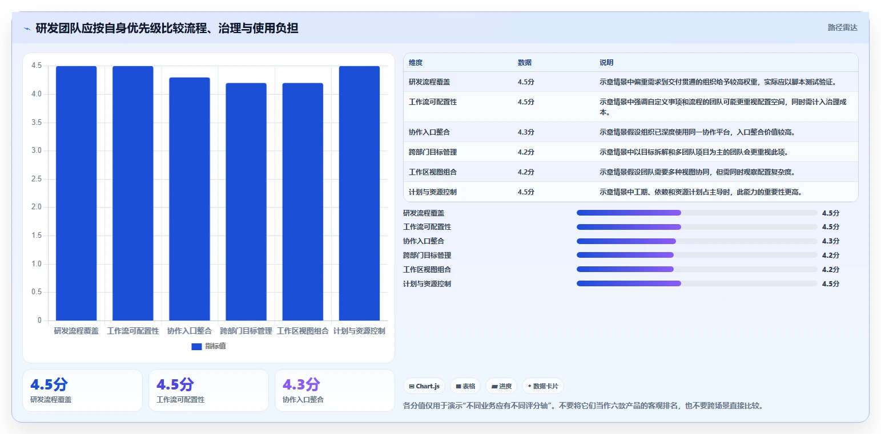Click the 跨部门目标管理 progress bar
The image size is (881, 434).
pyautogui.click(x=697, y=255)
